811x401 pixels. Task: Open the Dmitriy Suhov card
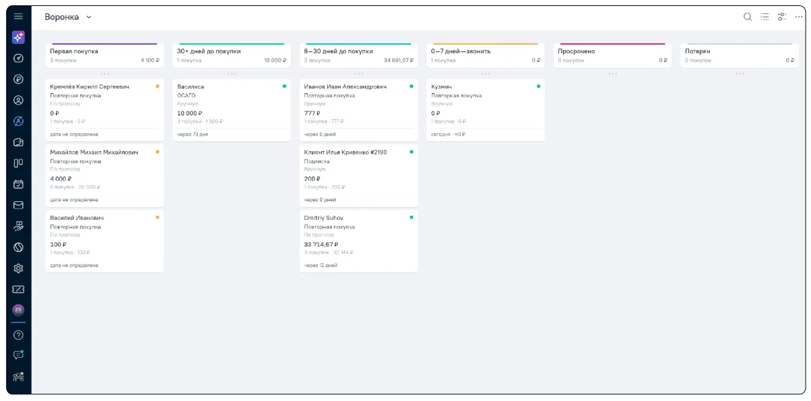(359, 241)
